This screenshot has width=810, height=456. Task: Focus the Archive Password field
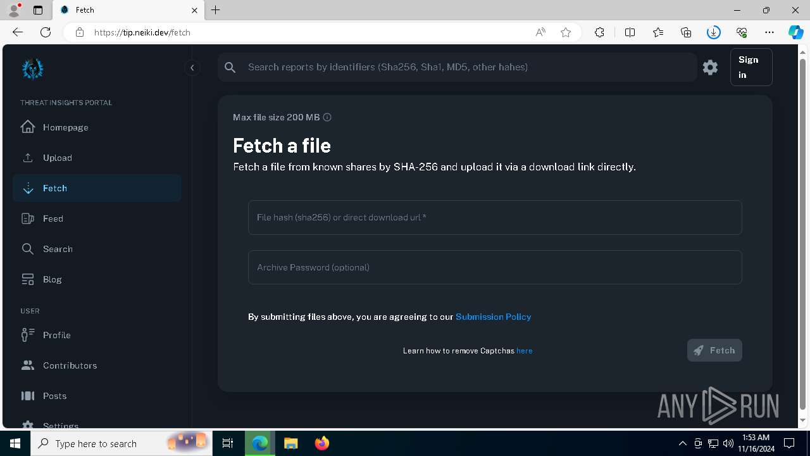tap(495, 267)
